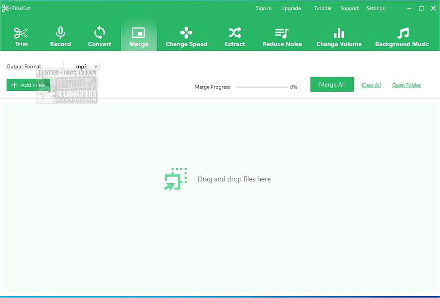Open the Background Music tool
This screenshot has height=298, width=440.
[x=402, y=37]
